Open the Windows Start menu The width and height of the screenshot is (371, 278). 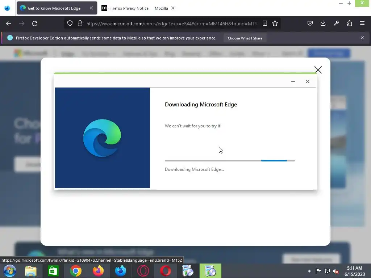pyautogui.click(x=10, y=271)
